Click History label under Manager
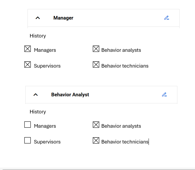Screen dimensions: 195x170 38,36
